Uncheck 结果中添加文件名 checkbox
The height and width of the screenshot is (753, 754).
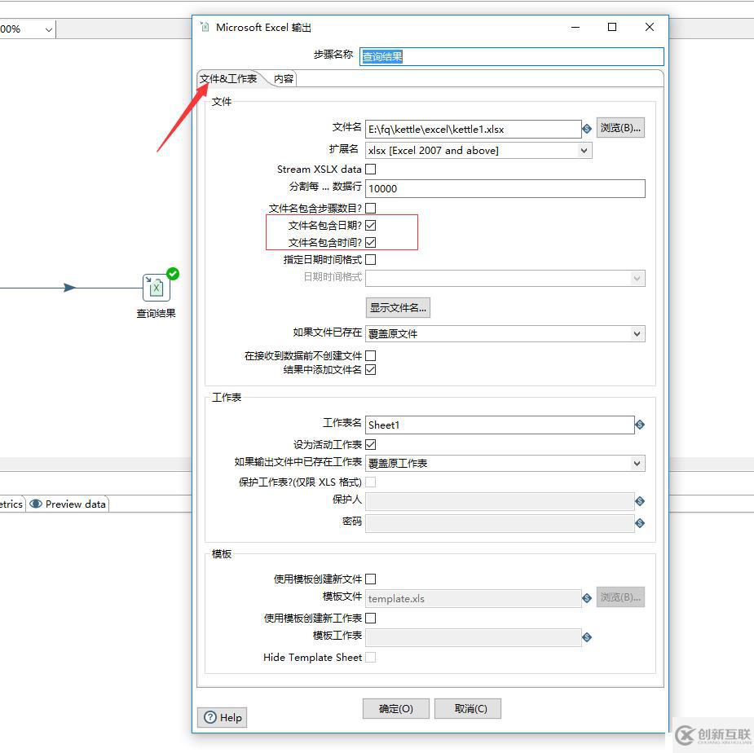click(x=370, y=370)
